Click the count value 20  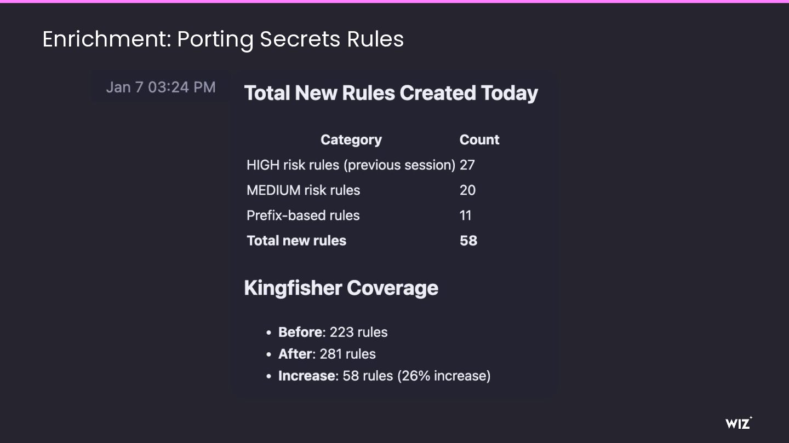467,190
